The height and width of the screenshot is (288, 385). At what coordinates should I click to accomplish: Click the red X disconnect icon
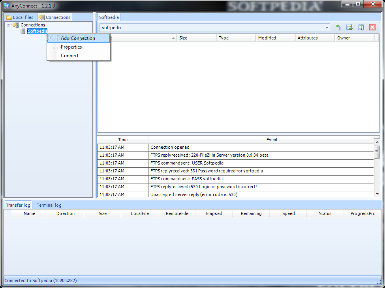point(372,28)
